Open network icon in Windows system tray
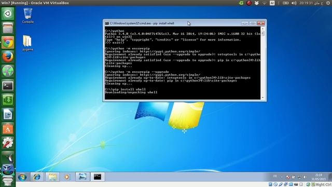The height and width of the screenshot is (187, 332). click(x=300, y=177)
